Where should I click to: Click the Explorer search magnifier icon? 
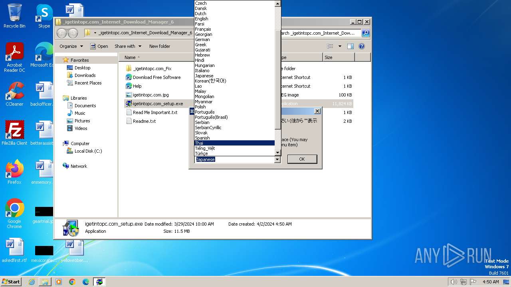[x=365, y=33]
